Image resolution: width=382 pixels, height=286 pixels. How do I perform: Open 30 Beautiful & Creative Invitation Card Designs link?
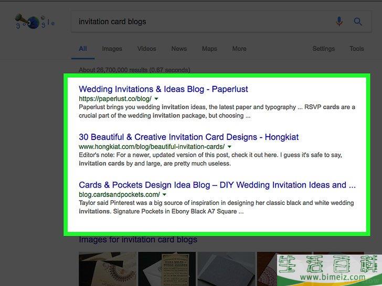pos(188,137)
